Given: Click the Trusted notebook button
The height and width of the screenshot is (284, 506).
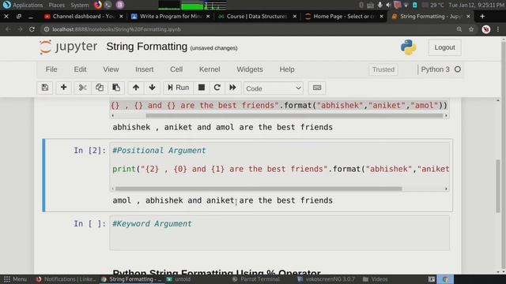Looking at the screenshot, I should click(x=383, y=69).
